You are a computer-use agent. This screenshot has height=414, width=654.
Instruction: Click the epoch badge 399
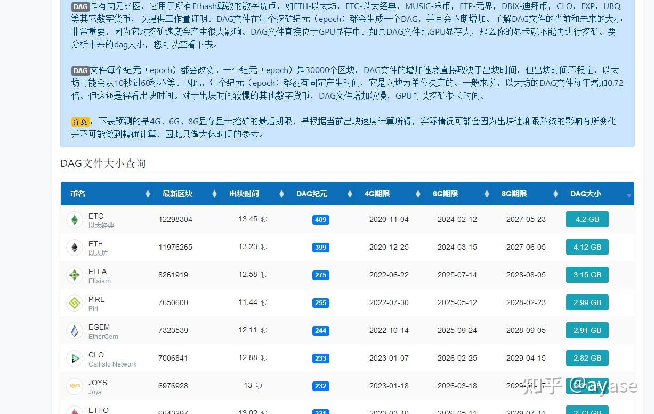(321, 248)
